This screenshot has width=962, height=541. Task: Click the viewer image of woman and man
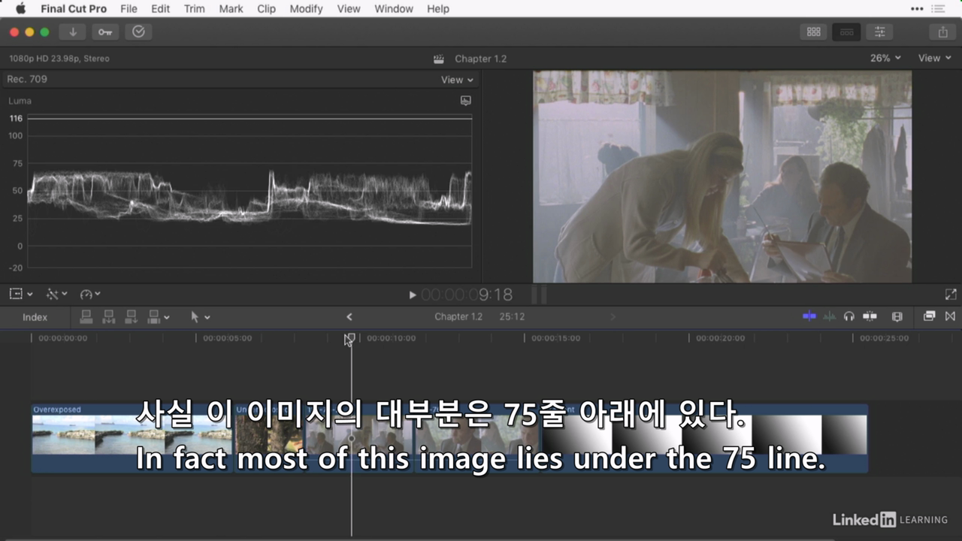(722, 177)
